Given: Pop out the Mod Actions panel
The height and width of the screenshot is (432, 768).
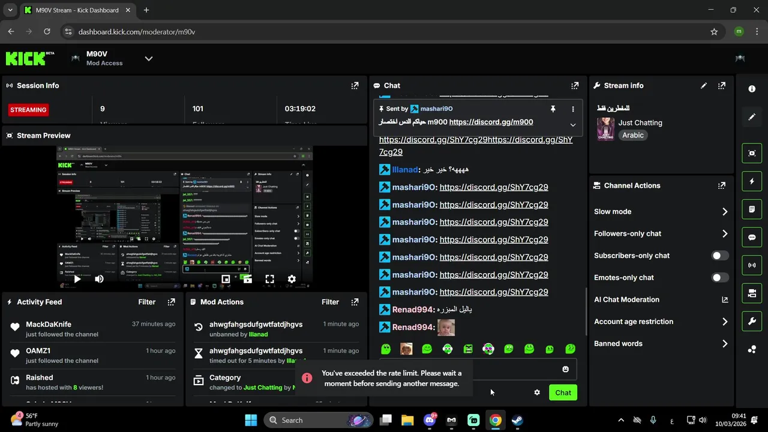Looking at the screenshot, I should pyautogui.click(x=355, y=302).
